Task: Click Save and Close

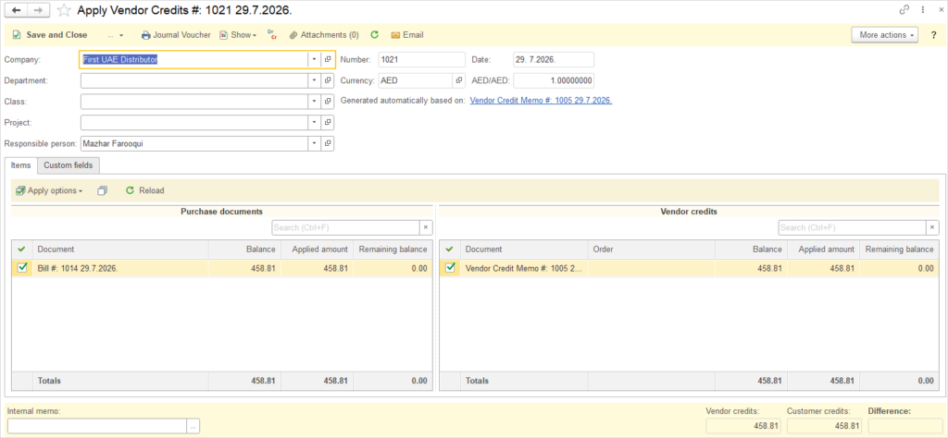Action: point(50,35)
